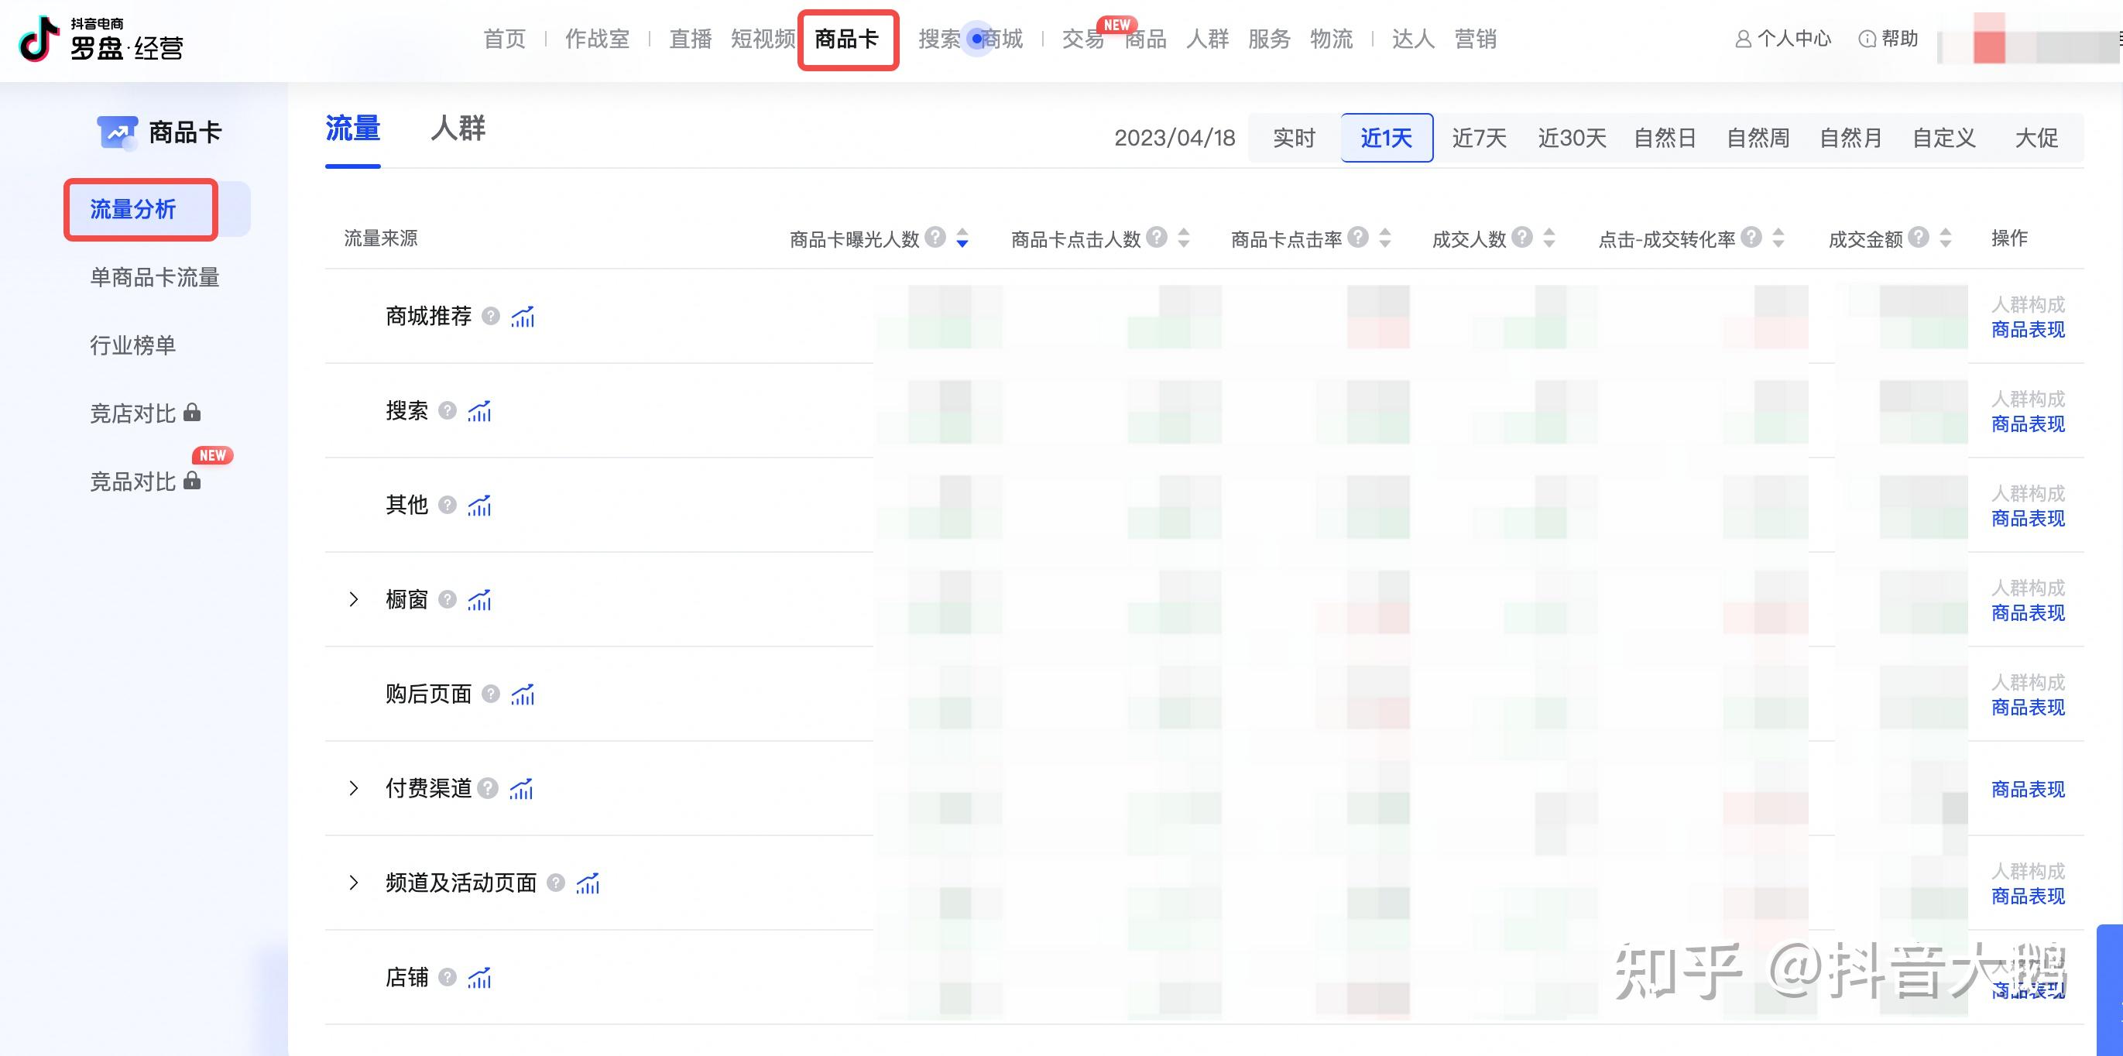Expand the 付费渠道 row chevron
2123x1056 pixels.
tap(354, 788)
